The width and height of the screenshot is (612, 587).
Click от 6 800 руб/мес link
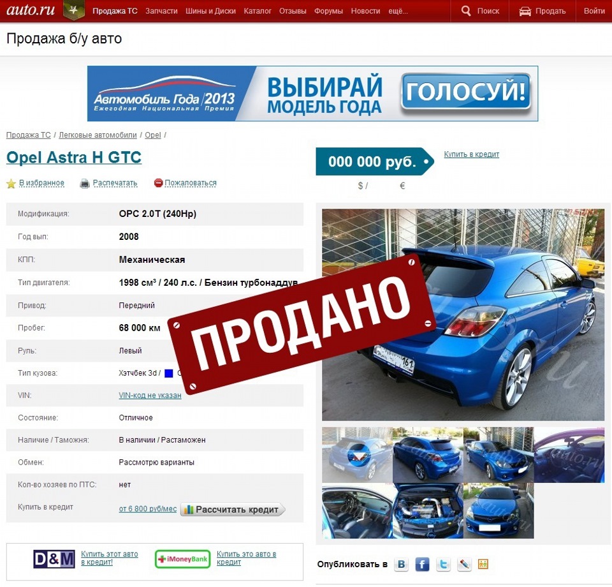147,509
